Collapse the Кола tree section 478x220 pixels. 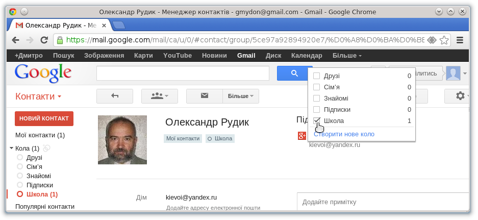tap(12, 149)
